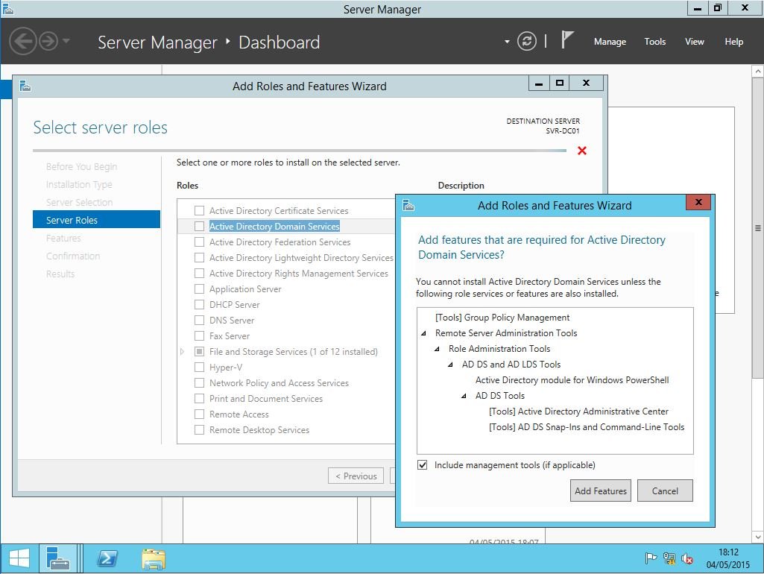The height and width of the screenshot is (574, 764).
Task: Click the back navigation arrow
Action: (x=23, y=41)
